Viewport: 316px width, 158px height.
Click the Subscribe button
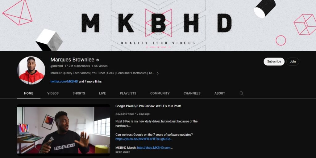[x=274, y=62]
